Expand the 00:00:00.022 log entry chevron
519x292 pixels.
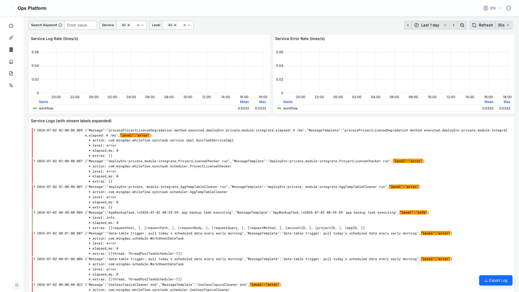pos(35,284)
